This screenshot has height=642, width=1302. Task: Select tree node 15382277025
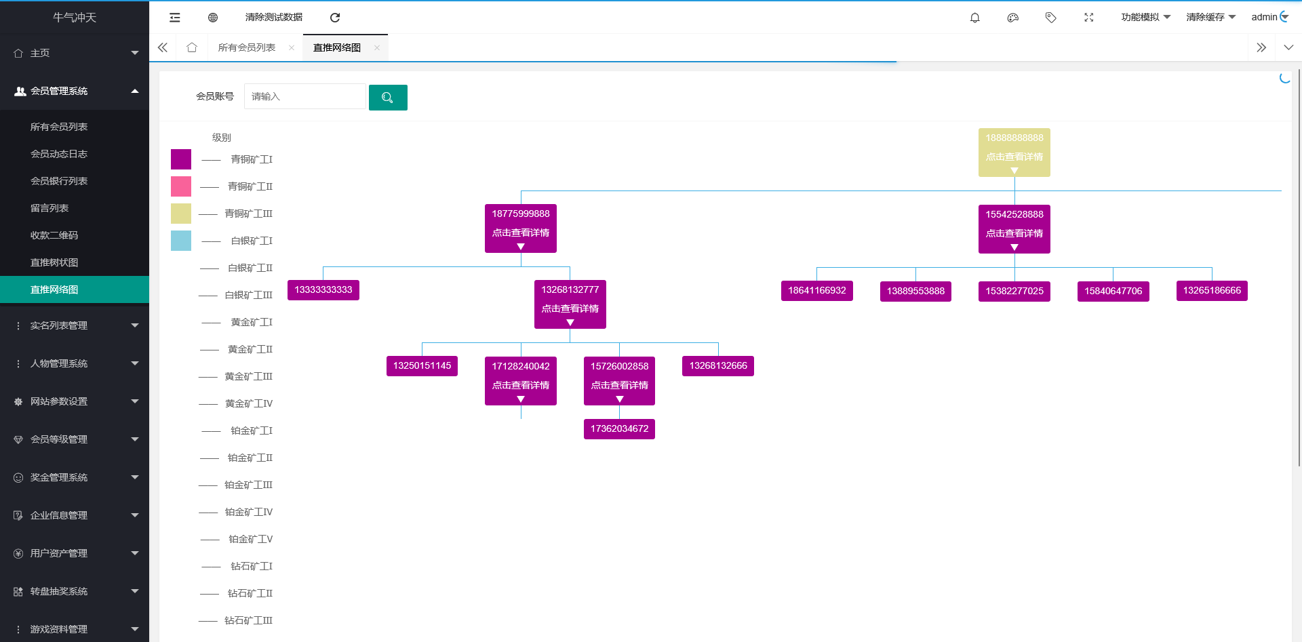[x=1014, y=292]
